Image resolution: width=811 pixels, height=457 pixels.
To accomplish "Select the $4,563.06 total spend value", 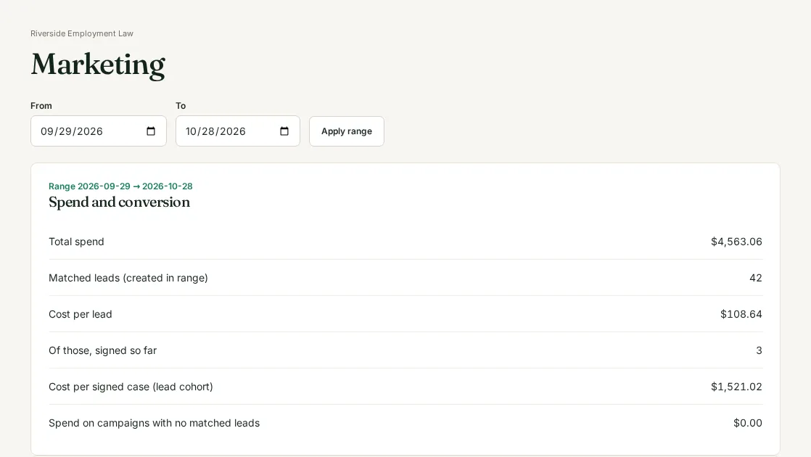I will 736,242.
